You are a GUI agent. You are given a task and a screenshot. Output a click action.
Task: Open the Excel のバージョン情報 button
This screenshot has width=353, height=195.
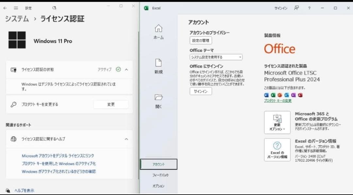tap(277, 150)
